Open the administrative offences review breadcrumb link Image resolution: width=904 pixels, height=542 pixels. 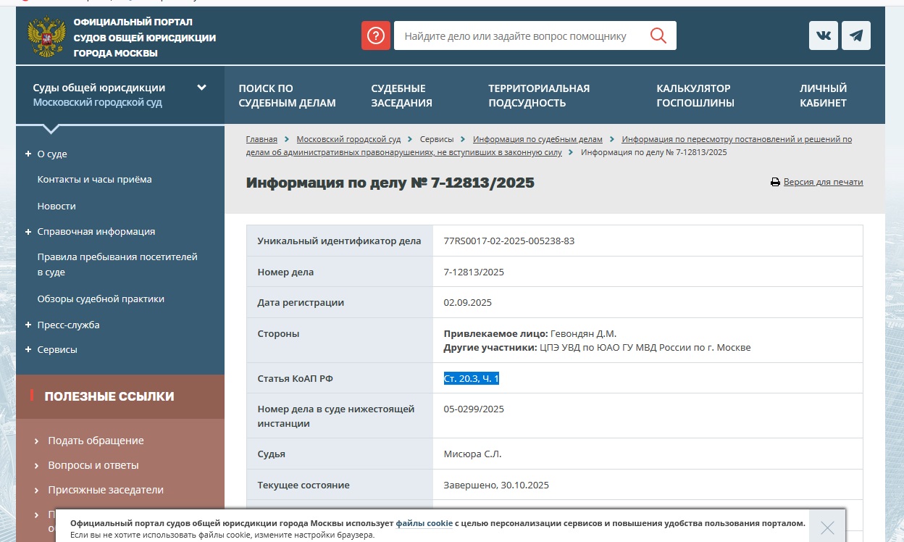click(549, 146)
